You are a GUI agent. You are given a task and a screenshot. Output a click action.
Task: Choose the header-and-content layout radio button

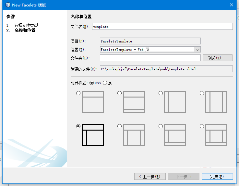click(x=78, y=93)
